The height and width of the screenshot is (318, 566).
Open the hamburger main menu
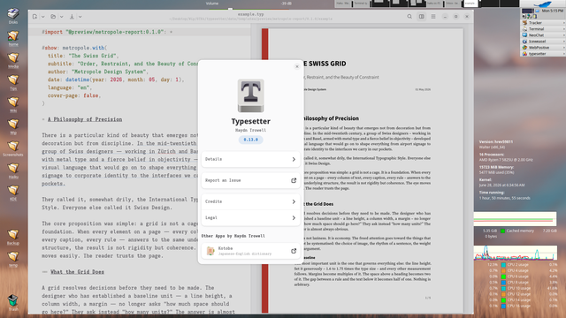click(x=433, y=17)
